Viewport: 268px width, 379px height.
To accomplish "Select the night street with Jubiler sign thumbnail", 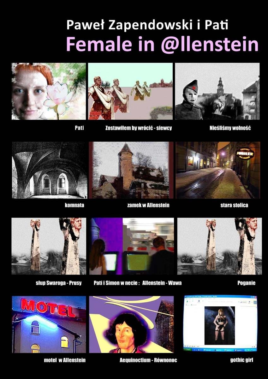I will pos(218,170).
